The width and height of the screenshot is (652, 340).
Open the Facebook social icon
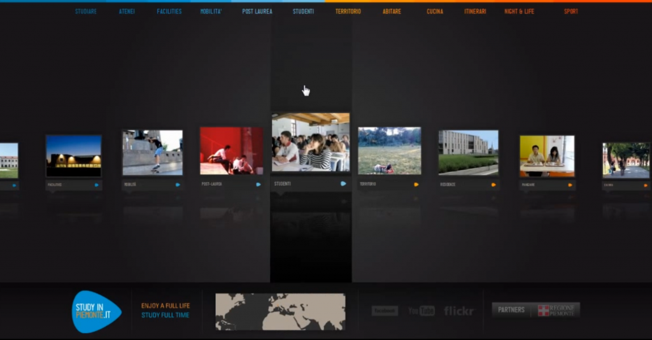click(385, 311)
